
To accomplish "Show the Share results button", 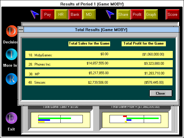I will click(123, 14).
